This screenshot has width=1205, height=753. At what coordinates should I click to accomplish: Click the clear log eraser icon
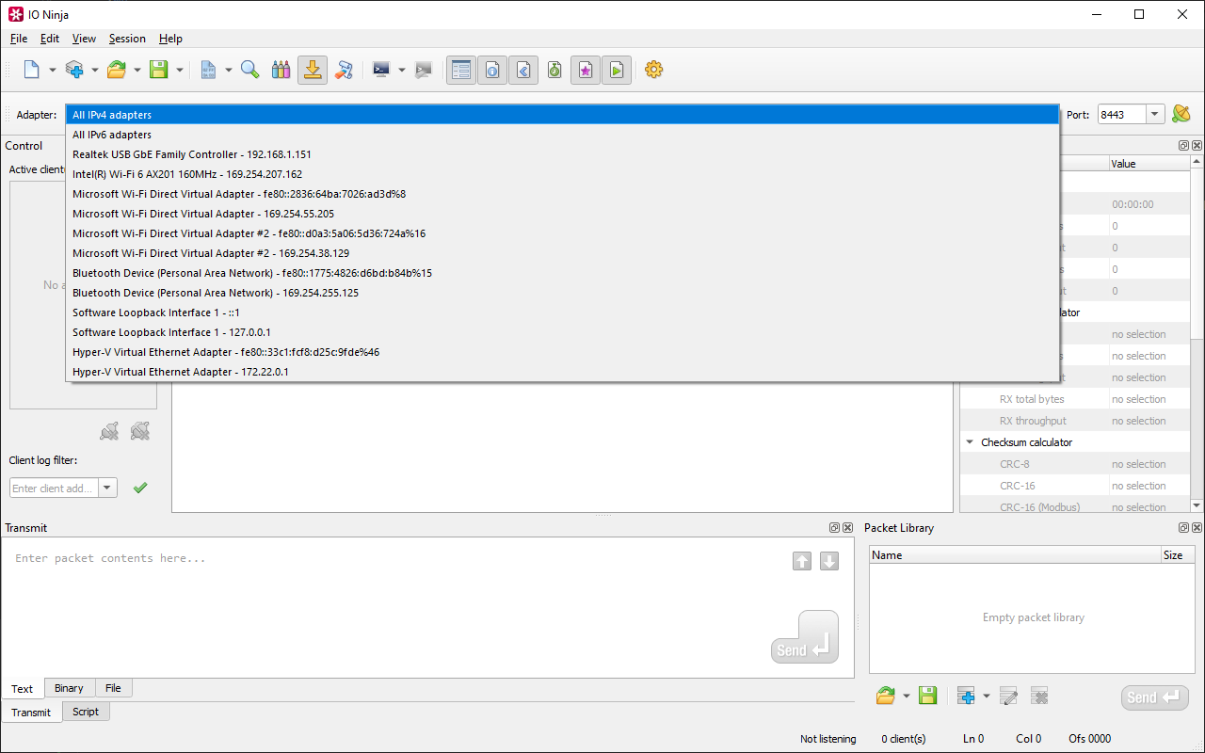(344, 70)
